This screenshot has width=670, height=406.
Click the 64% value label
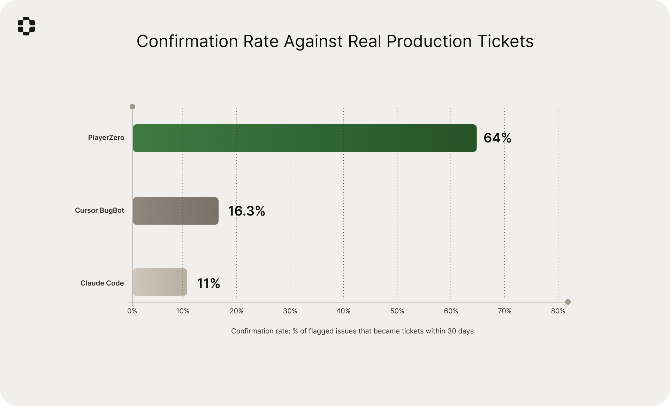coord(497,138)
